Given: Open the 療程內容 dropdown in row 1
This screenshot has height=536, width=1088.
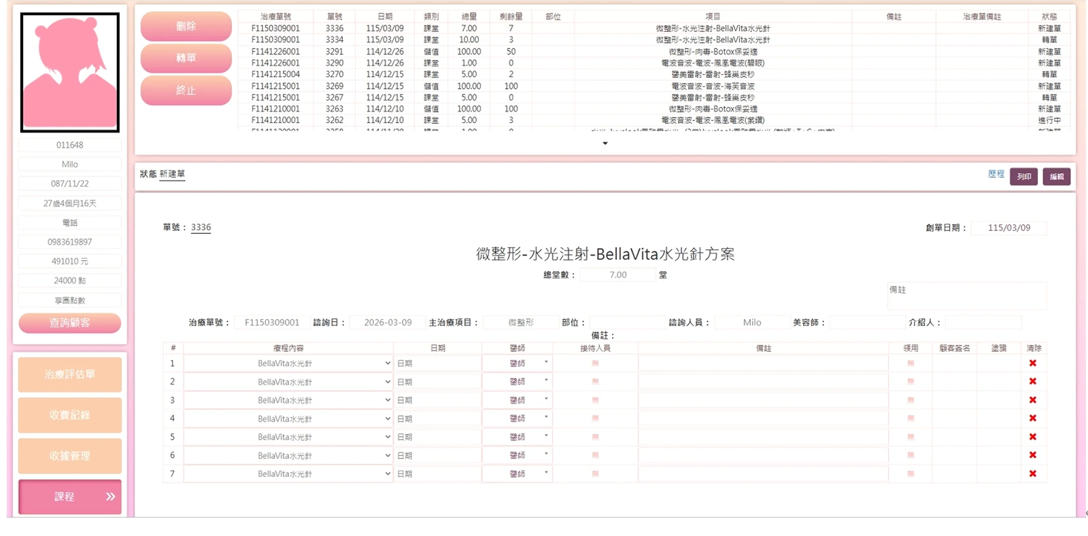Looking at the screenshot, I should click(288, 363).
